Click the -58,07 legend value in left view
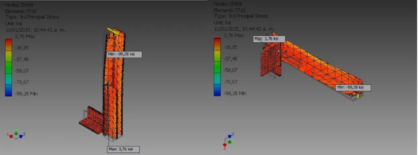Image resolution: width=418 pixels, height=155 pixels. (x=23, y=71)
